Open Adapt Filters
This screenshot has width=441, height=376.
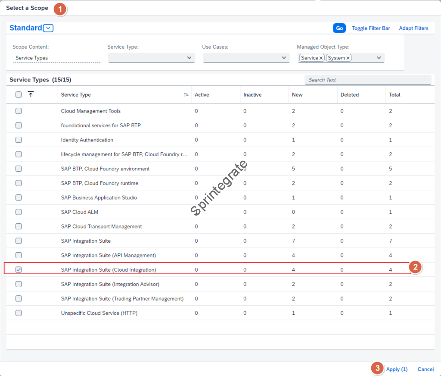pos(413,28)
